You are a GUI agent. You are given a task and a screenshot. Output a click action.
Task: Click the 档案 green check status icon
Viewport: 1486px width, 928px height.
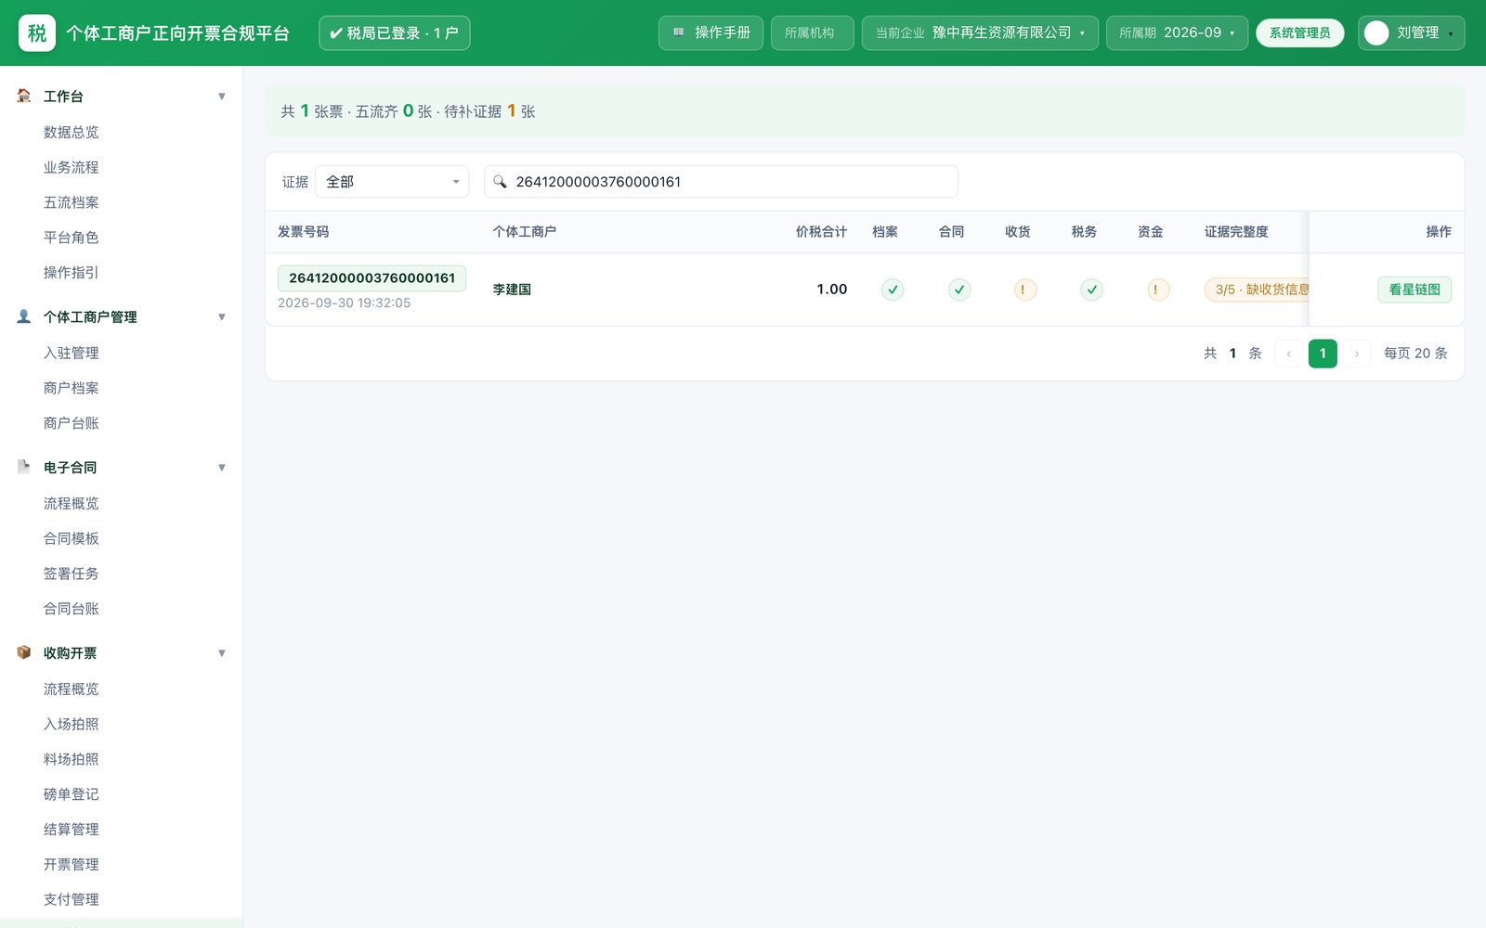[x=893, y=290]
